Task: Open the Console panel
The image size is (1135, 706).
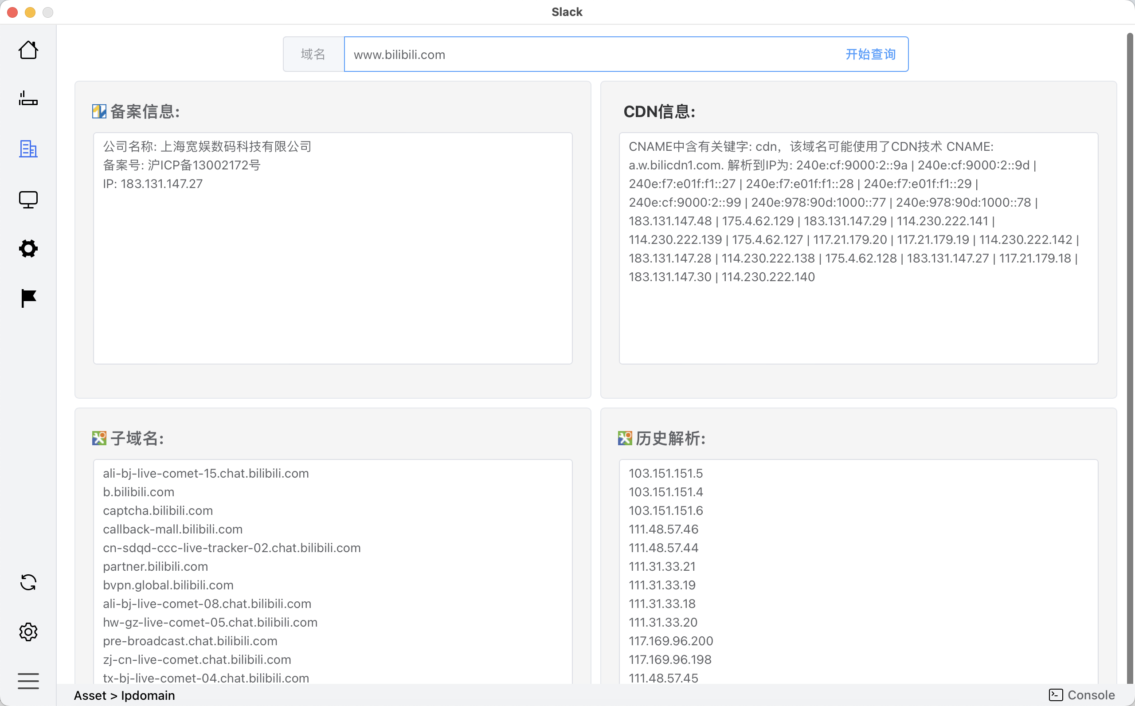Action: click(1082, 695)
